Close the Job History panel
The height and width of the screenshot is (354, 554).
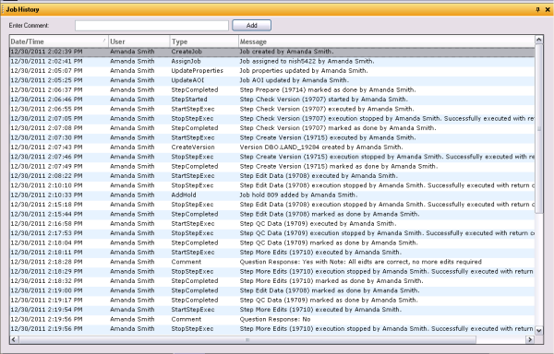click(548, 9)
